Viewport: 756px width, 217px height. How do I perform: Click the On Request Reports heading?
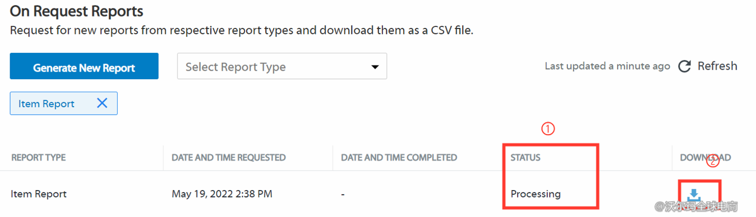point(77,11)
